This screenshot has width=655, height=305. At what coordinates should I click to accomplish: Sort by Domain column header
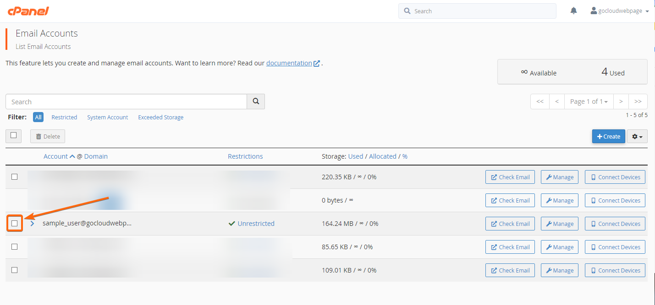tap(96, 156)
